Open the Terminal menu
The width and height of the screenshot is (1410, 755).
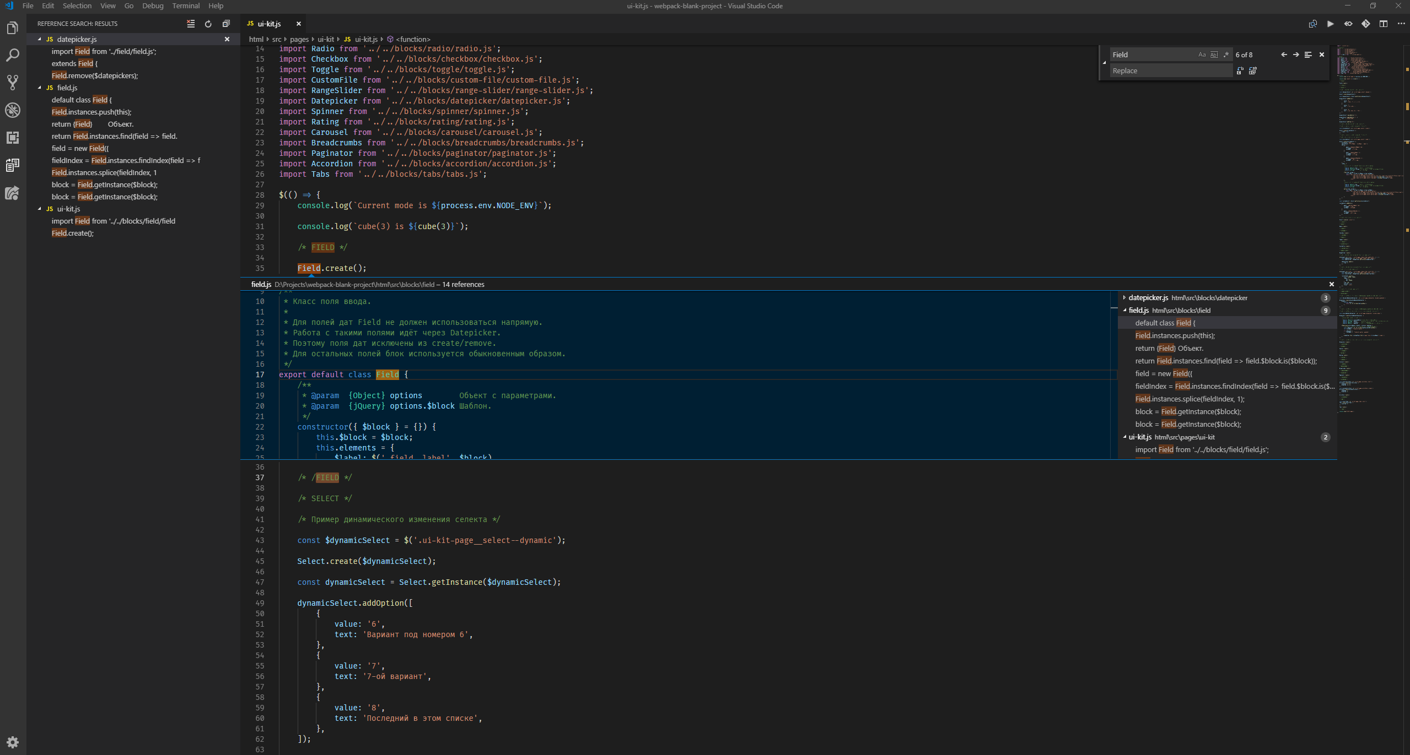186,6
